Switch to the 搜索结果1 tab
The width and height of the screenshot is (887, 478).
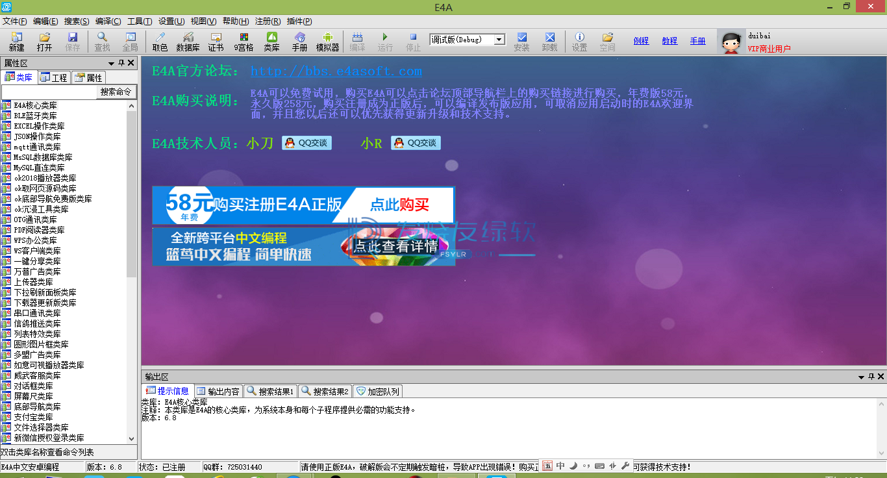pyautogui.click(x=270, y=391)
